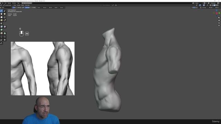Open editor type selector dropdown

click(1, 5)
